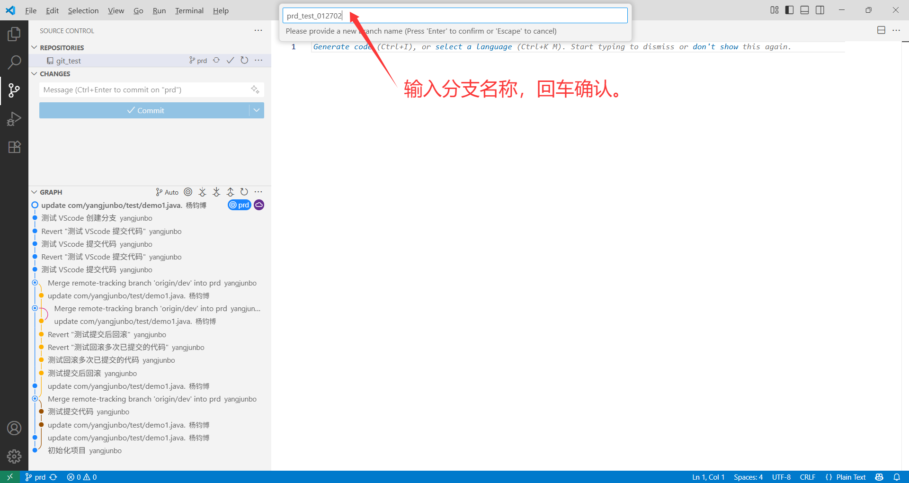
Task: Toggle the secondary side bar
Action: (x=820, y=9)
